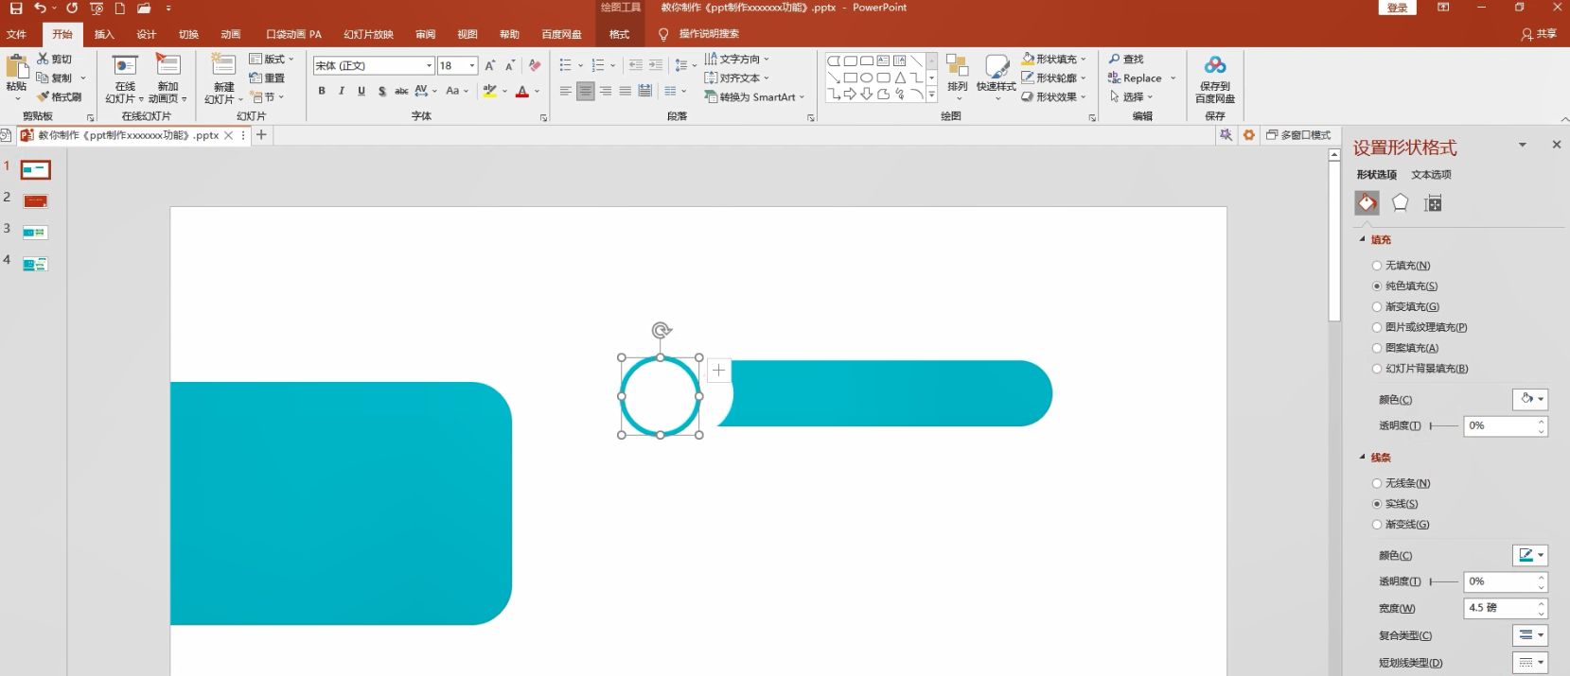Switch to Text Options (文本选项) tab
1570x676 pixels.
click(x=1431, y=175)
